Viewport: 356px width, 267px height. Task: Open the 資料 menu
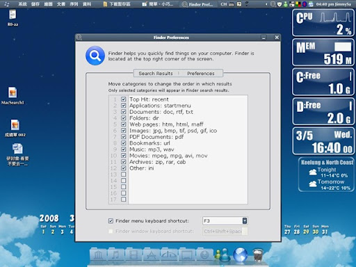pyautogui.click(x=87, y=4)
